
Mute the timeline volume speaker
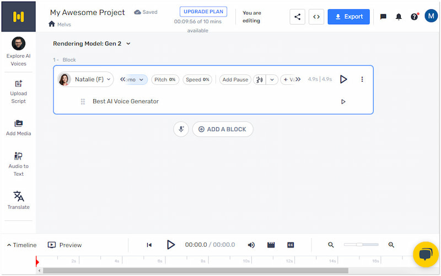pyautogui.click(x=251, y=245)
